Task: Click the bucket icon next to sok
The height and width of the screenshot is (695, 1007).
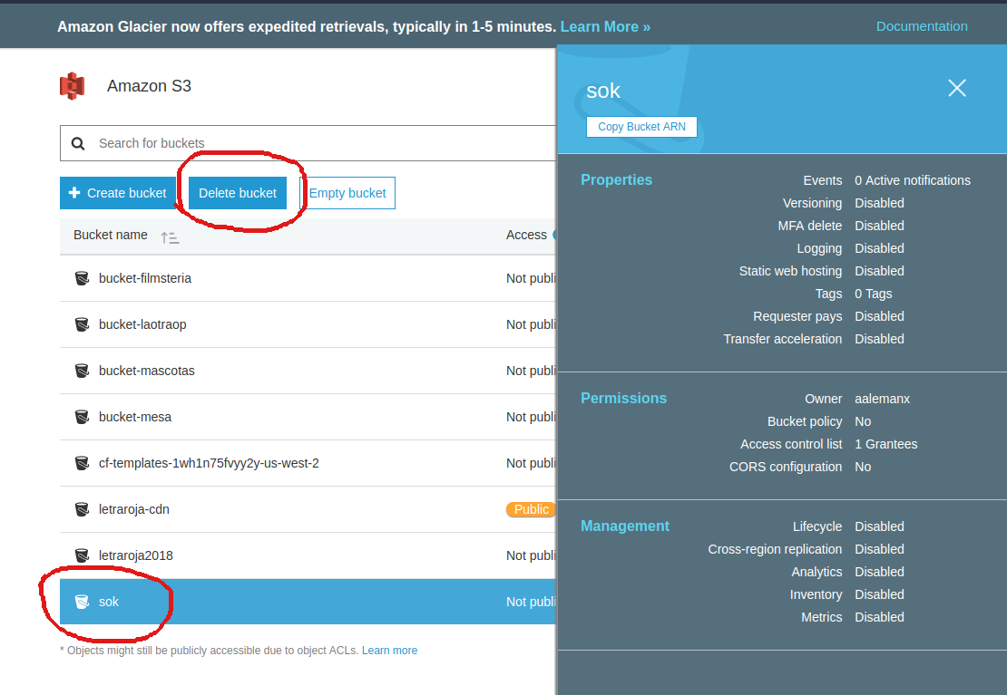Action: click(83, 601)
